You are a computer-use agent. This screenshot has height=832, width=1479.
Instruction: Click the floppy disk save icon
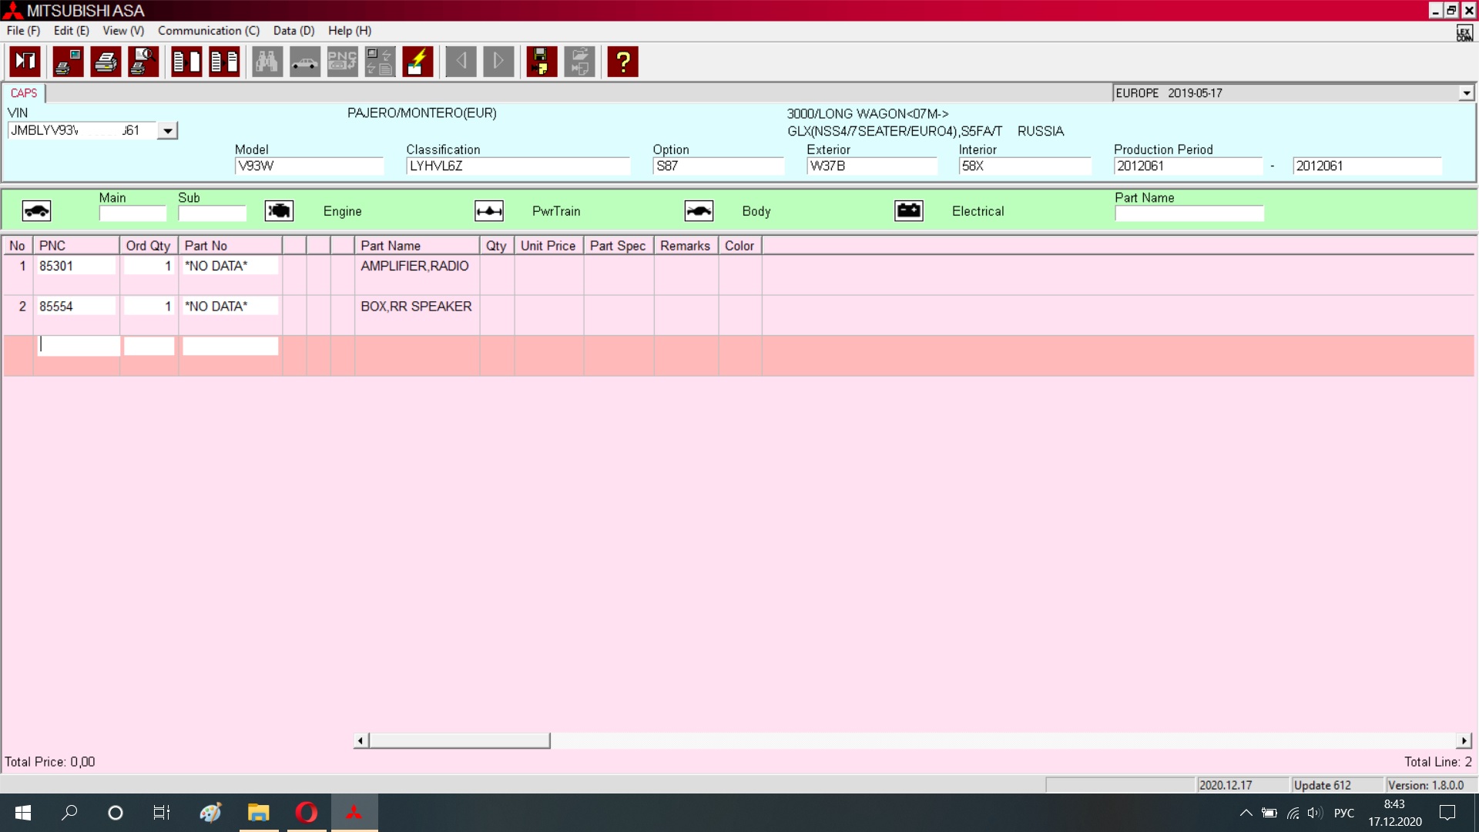(x=542, y=62)
